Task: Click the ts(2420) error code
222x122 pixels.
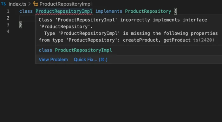Action: [x=204, y=40]
